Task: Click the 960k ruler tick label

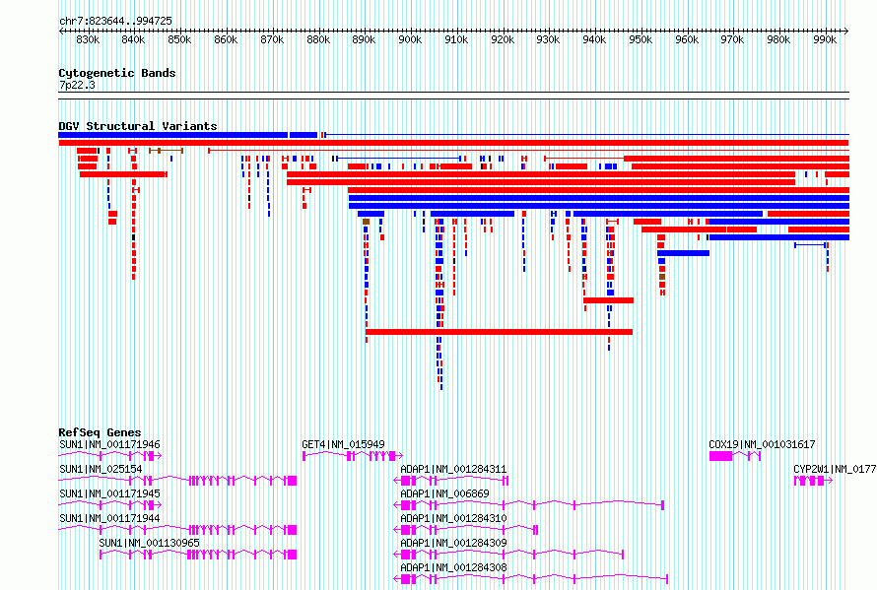Action: click(x=686, y=39)
